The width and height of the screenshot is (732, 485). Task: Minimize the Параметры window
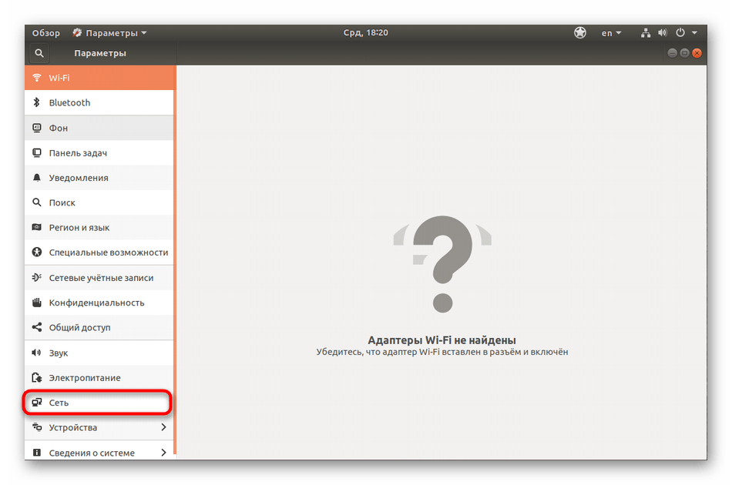coord(672,53)
